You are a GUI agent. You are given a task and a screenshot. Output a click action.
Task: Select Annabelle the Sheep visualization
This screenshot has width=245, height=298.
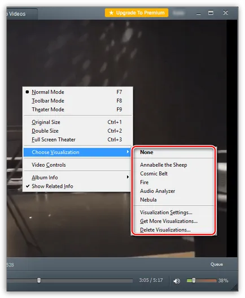click(174, 165)
